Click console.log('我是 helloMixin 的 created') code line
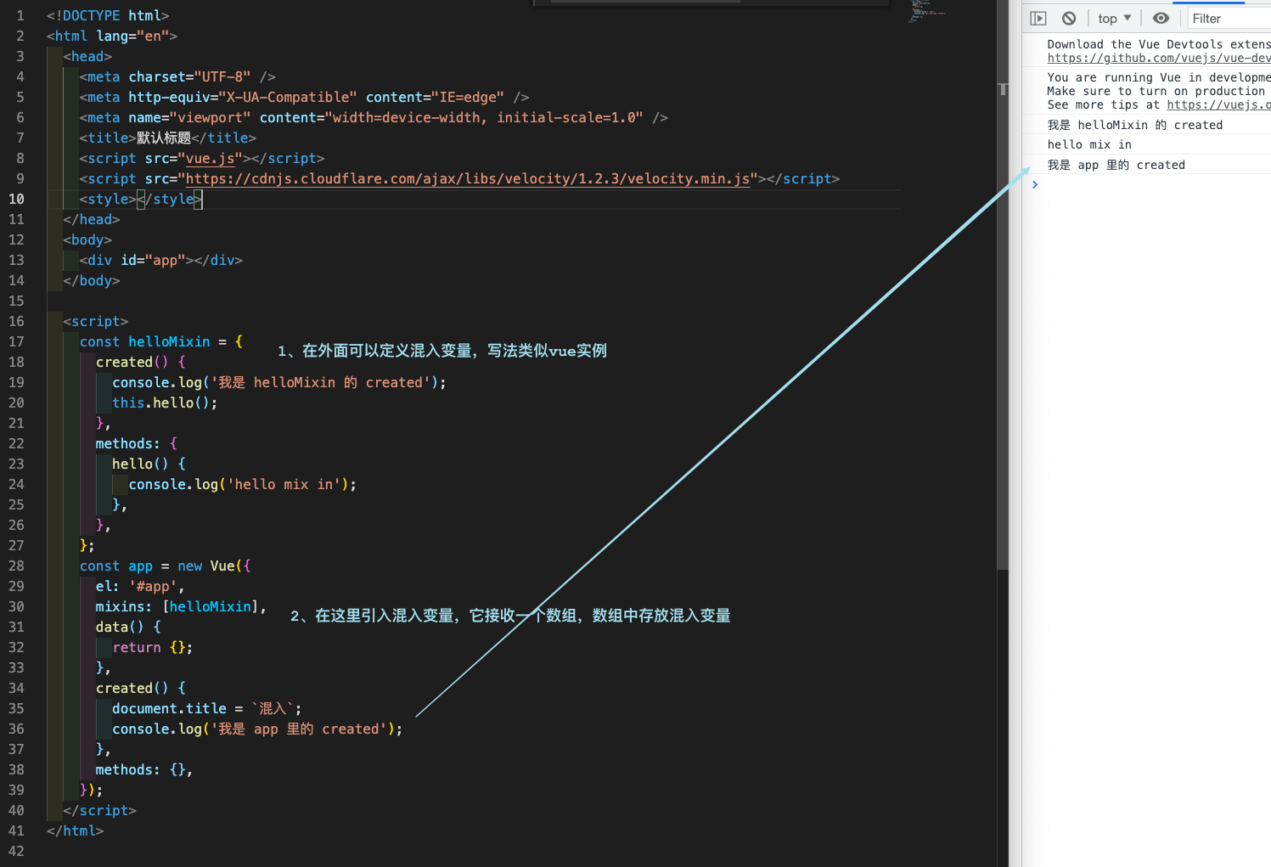1271x867 pixels. point(279,382)
